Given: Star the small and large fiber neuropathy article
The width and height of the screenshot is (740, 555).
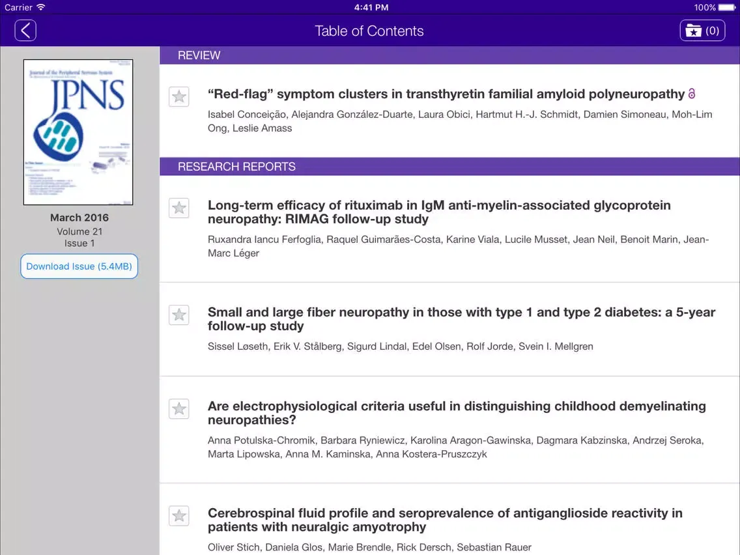Looking at the screenshot, I should click(179, 315).
